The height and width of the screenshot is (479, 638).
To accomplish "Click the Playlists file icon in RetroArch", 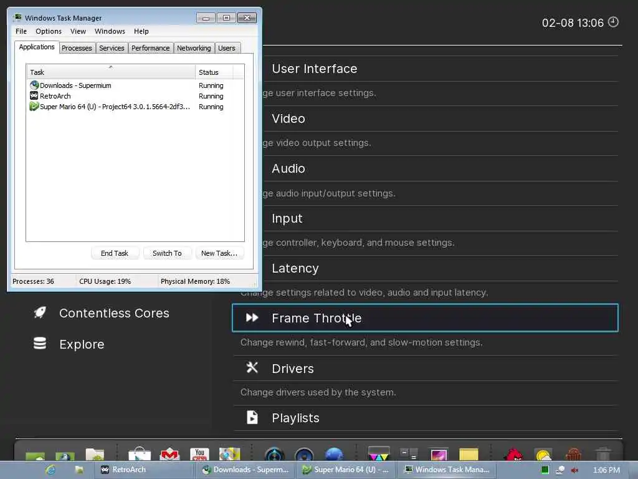I will pyautogui.click(x=252, y=417).
